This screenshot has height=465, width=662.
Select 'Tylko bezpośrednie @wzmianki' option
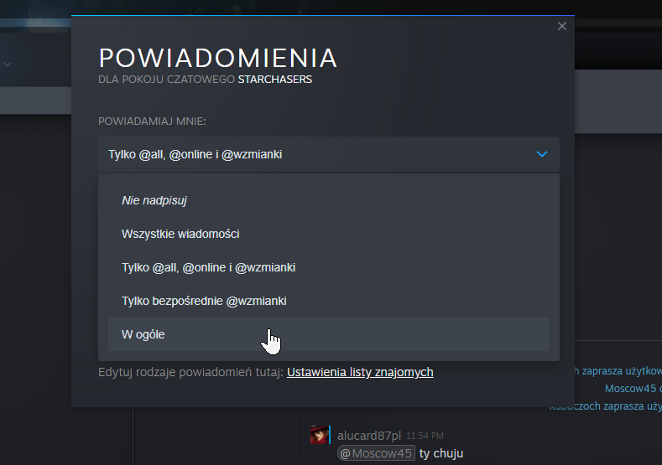[210, 301]
